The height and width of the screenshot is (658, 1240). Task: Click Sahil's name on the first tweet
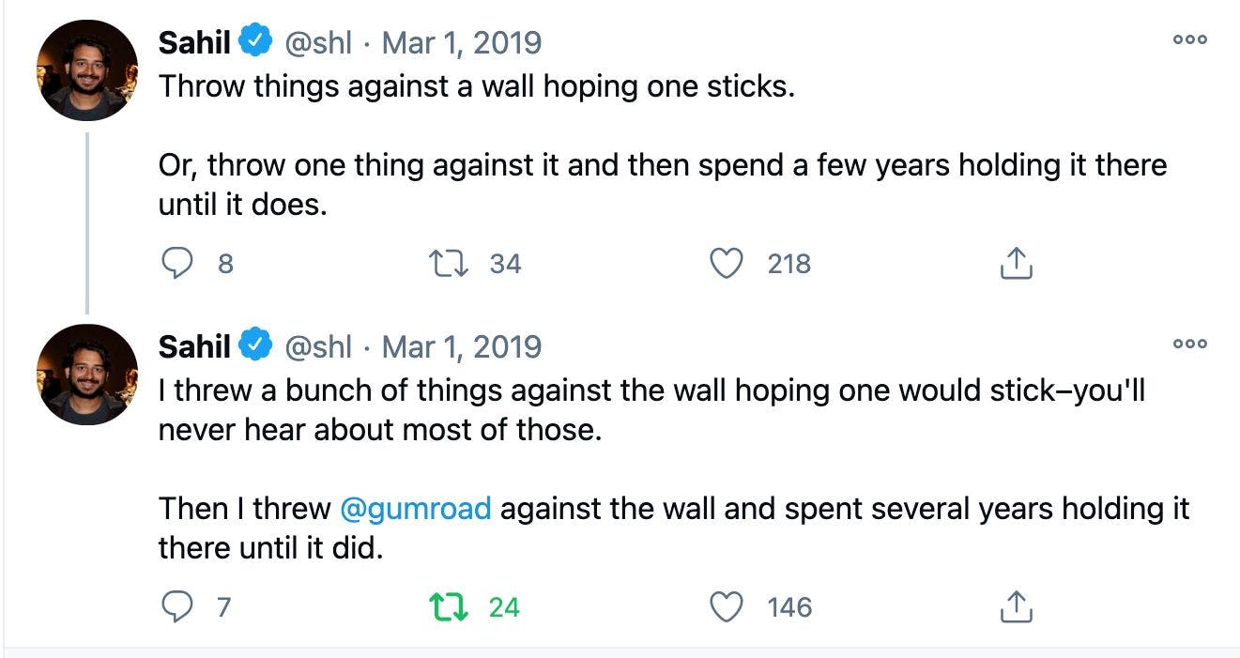pos(194,42)
